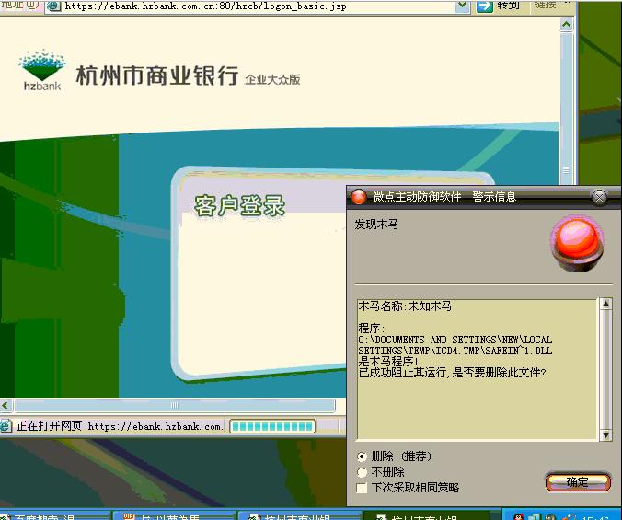Open the address bar history dropdown
Screen dimensions: 622x520
pyautogui.click(x=462, y=6)
